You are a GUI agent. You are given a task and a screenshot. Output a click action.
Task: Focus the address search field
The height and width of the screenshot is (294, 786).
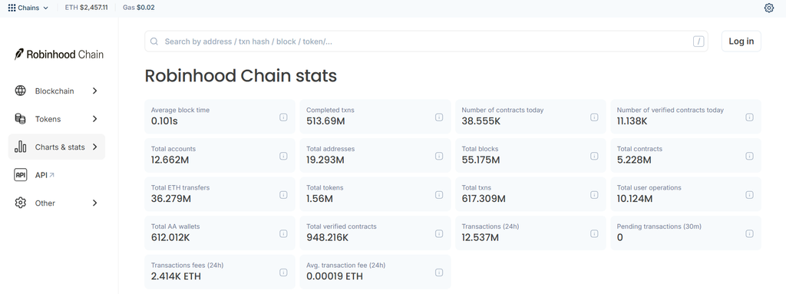click(426, 41)
